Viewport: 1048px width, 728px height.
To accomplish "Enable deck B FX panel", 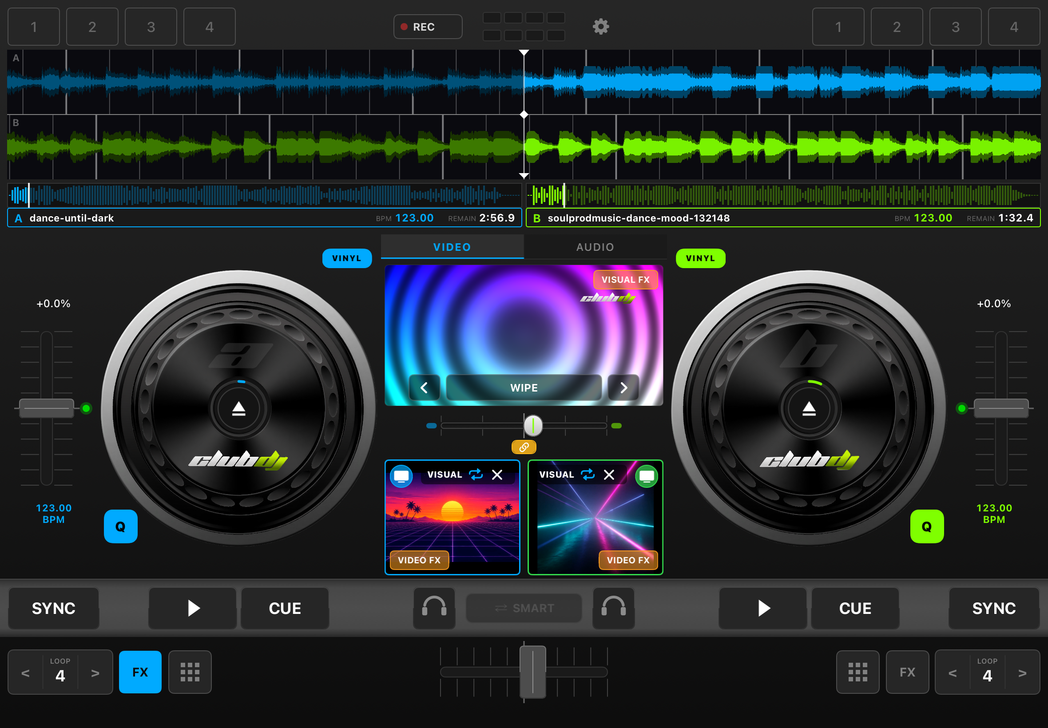I will [x=907, y=672].
